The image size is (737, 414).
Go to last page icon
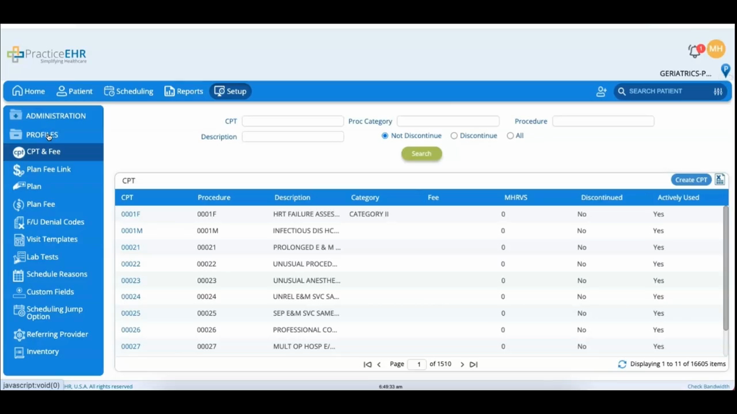(x=473, y=365)
